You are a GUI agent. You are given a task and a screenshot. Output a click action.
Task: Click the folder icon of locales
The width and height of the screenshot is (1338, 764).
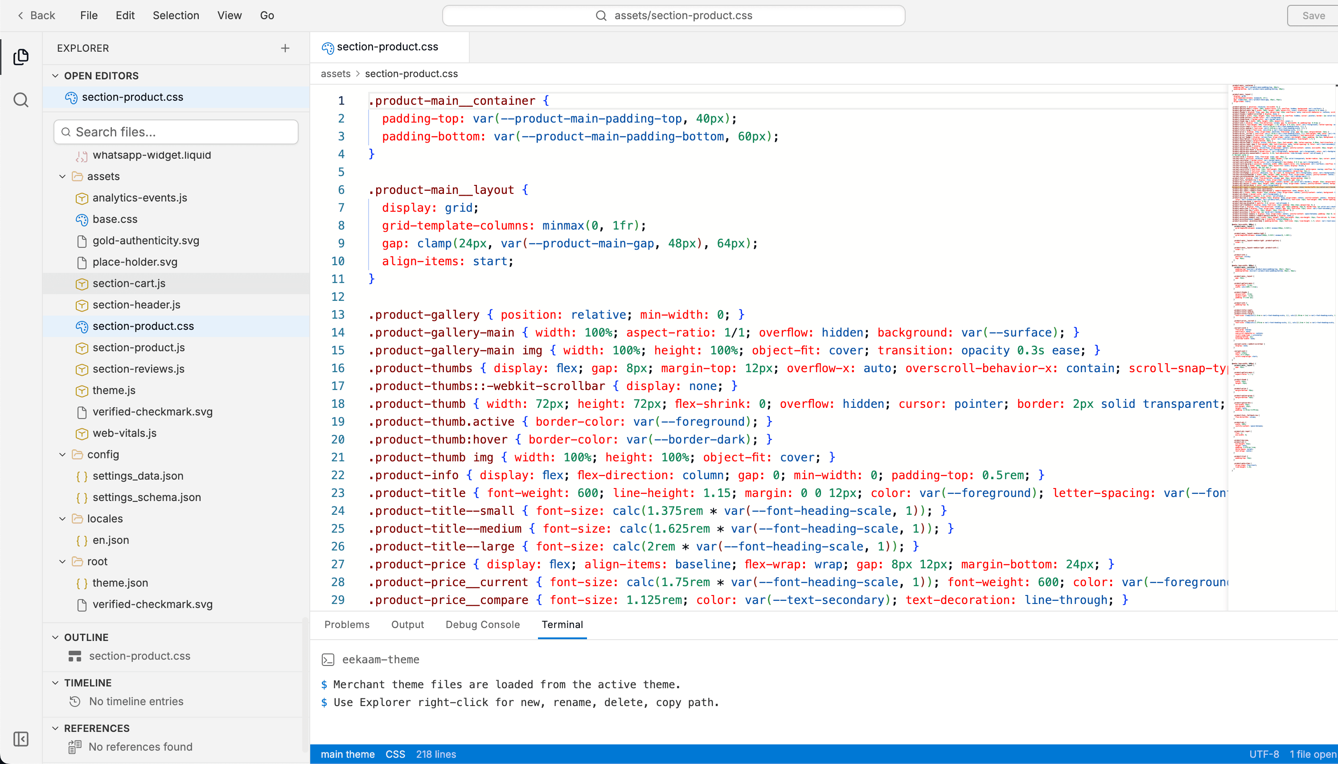(x=77, y=518)
